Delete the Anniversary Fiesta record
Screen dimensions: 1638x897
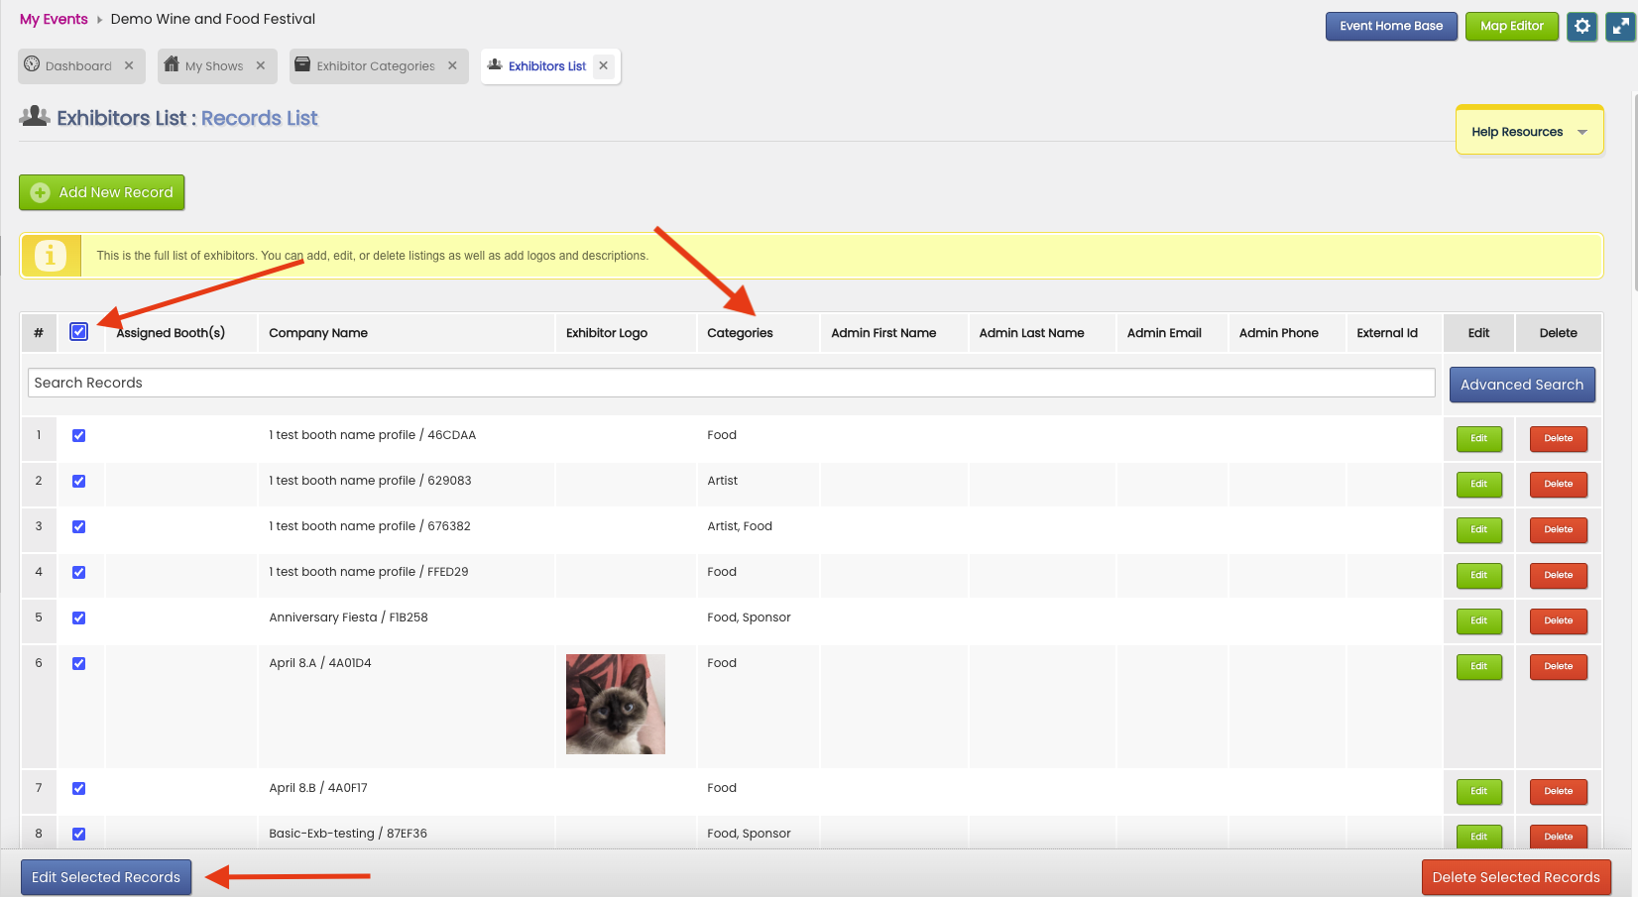click(1558, 620)
